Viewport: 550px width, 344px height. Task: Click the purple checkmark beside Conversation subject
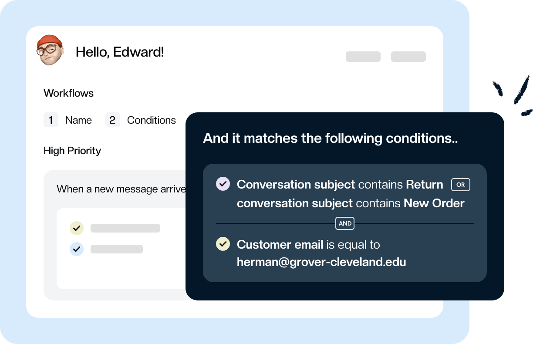[x=223, y=184]
